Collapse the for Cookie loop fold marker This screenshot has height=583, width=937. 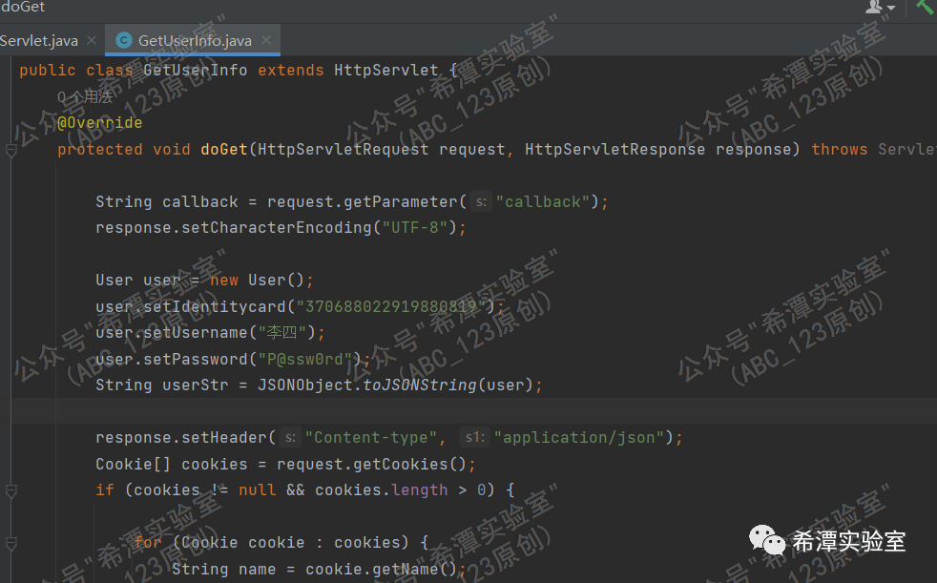point(10,543)
